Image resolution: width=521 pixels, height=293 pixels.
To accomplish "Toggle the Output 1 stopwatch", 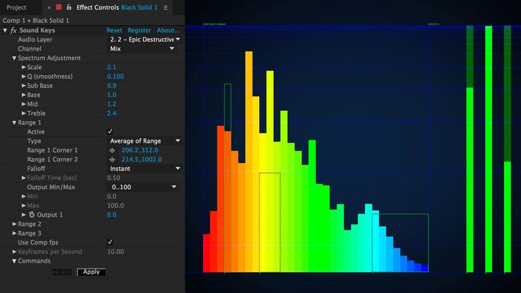I will (32, 215).
